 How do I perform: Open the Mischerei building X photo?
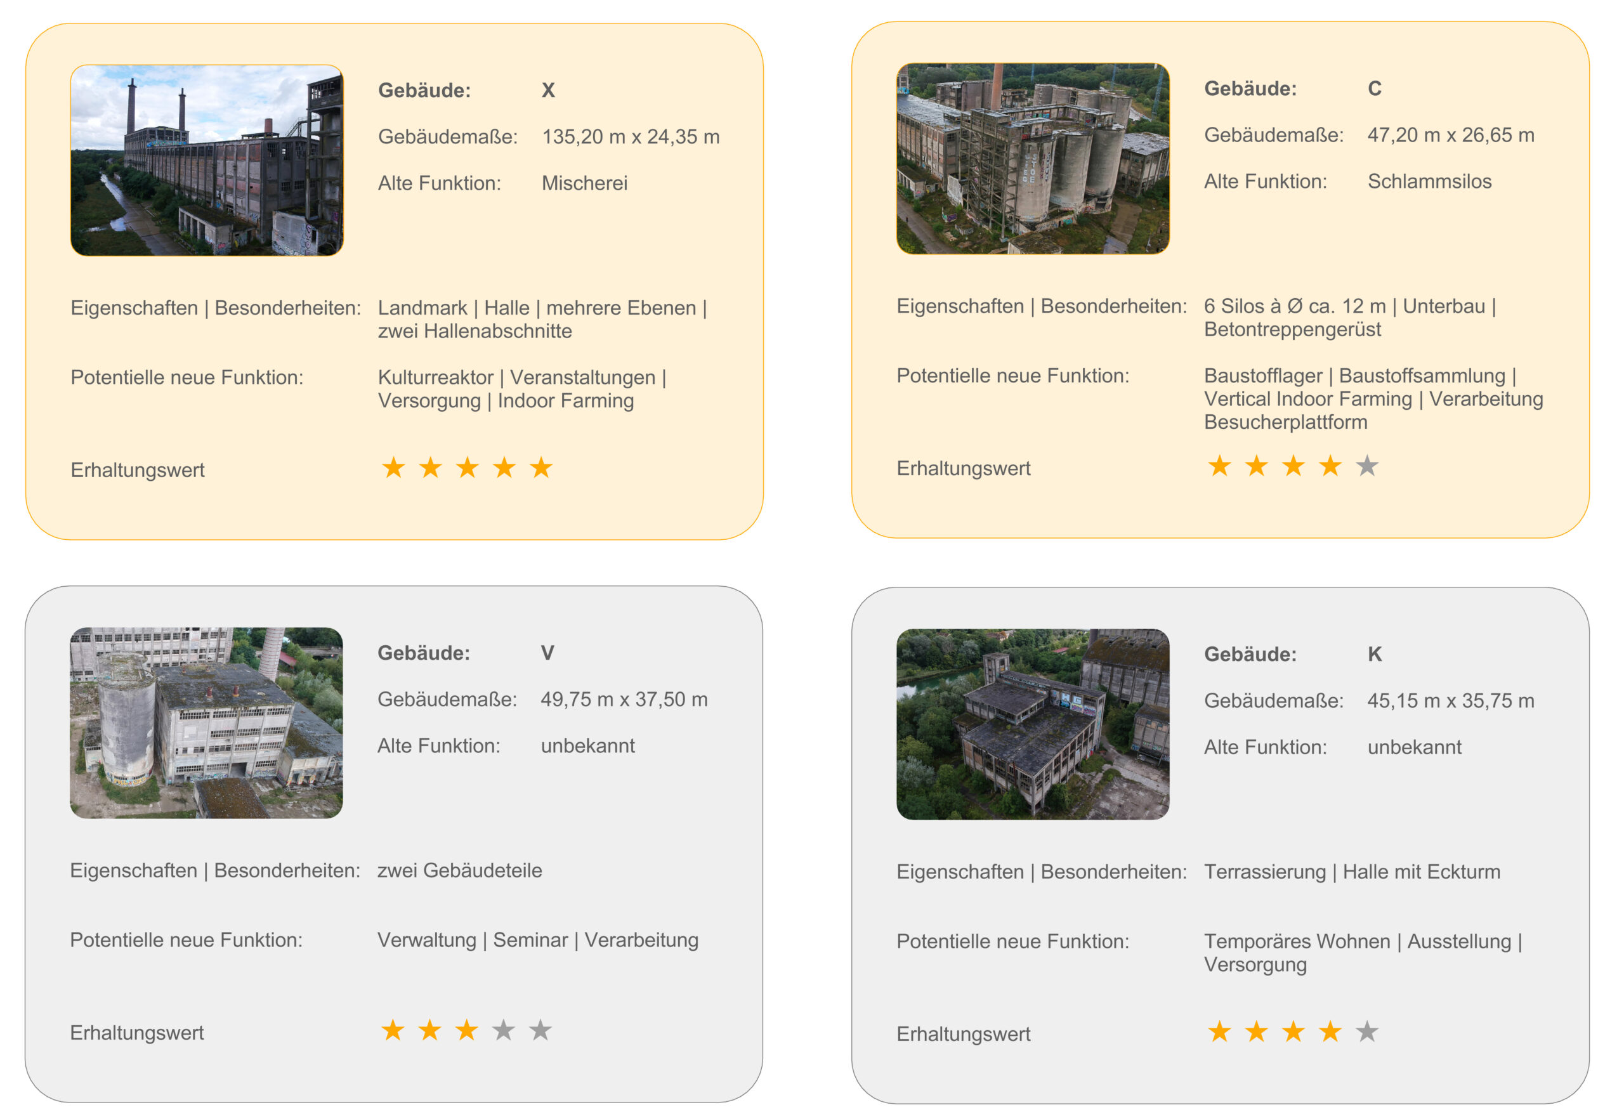click(207, 160)
